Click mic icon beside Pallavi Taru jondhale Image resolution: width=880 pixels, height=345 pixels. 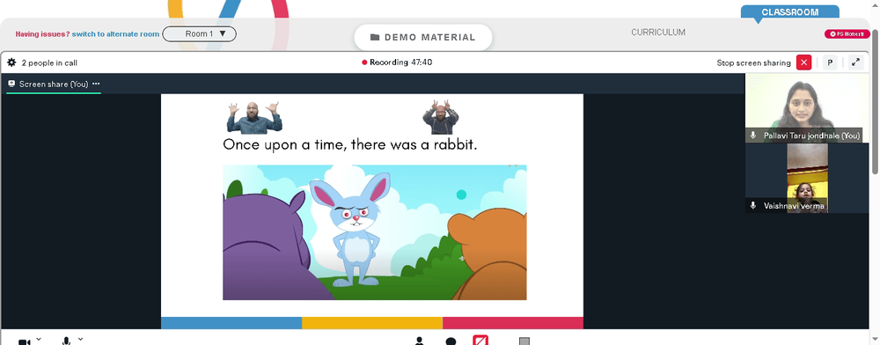[754, 136]
